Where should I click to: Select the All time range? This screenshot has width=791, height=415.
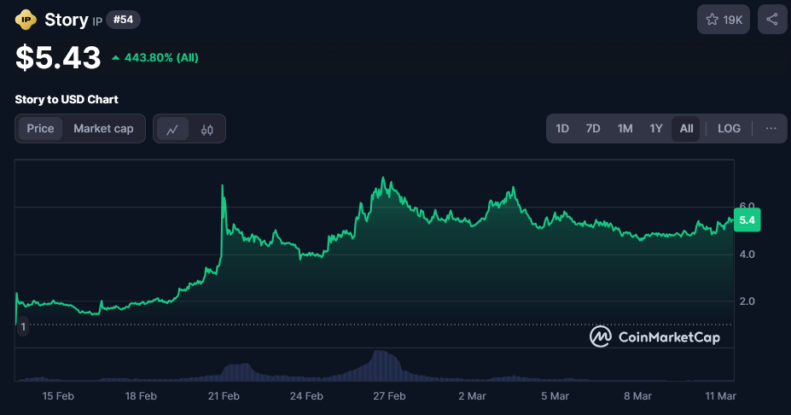click(x=686, y=129)
